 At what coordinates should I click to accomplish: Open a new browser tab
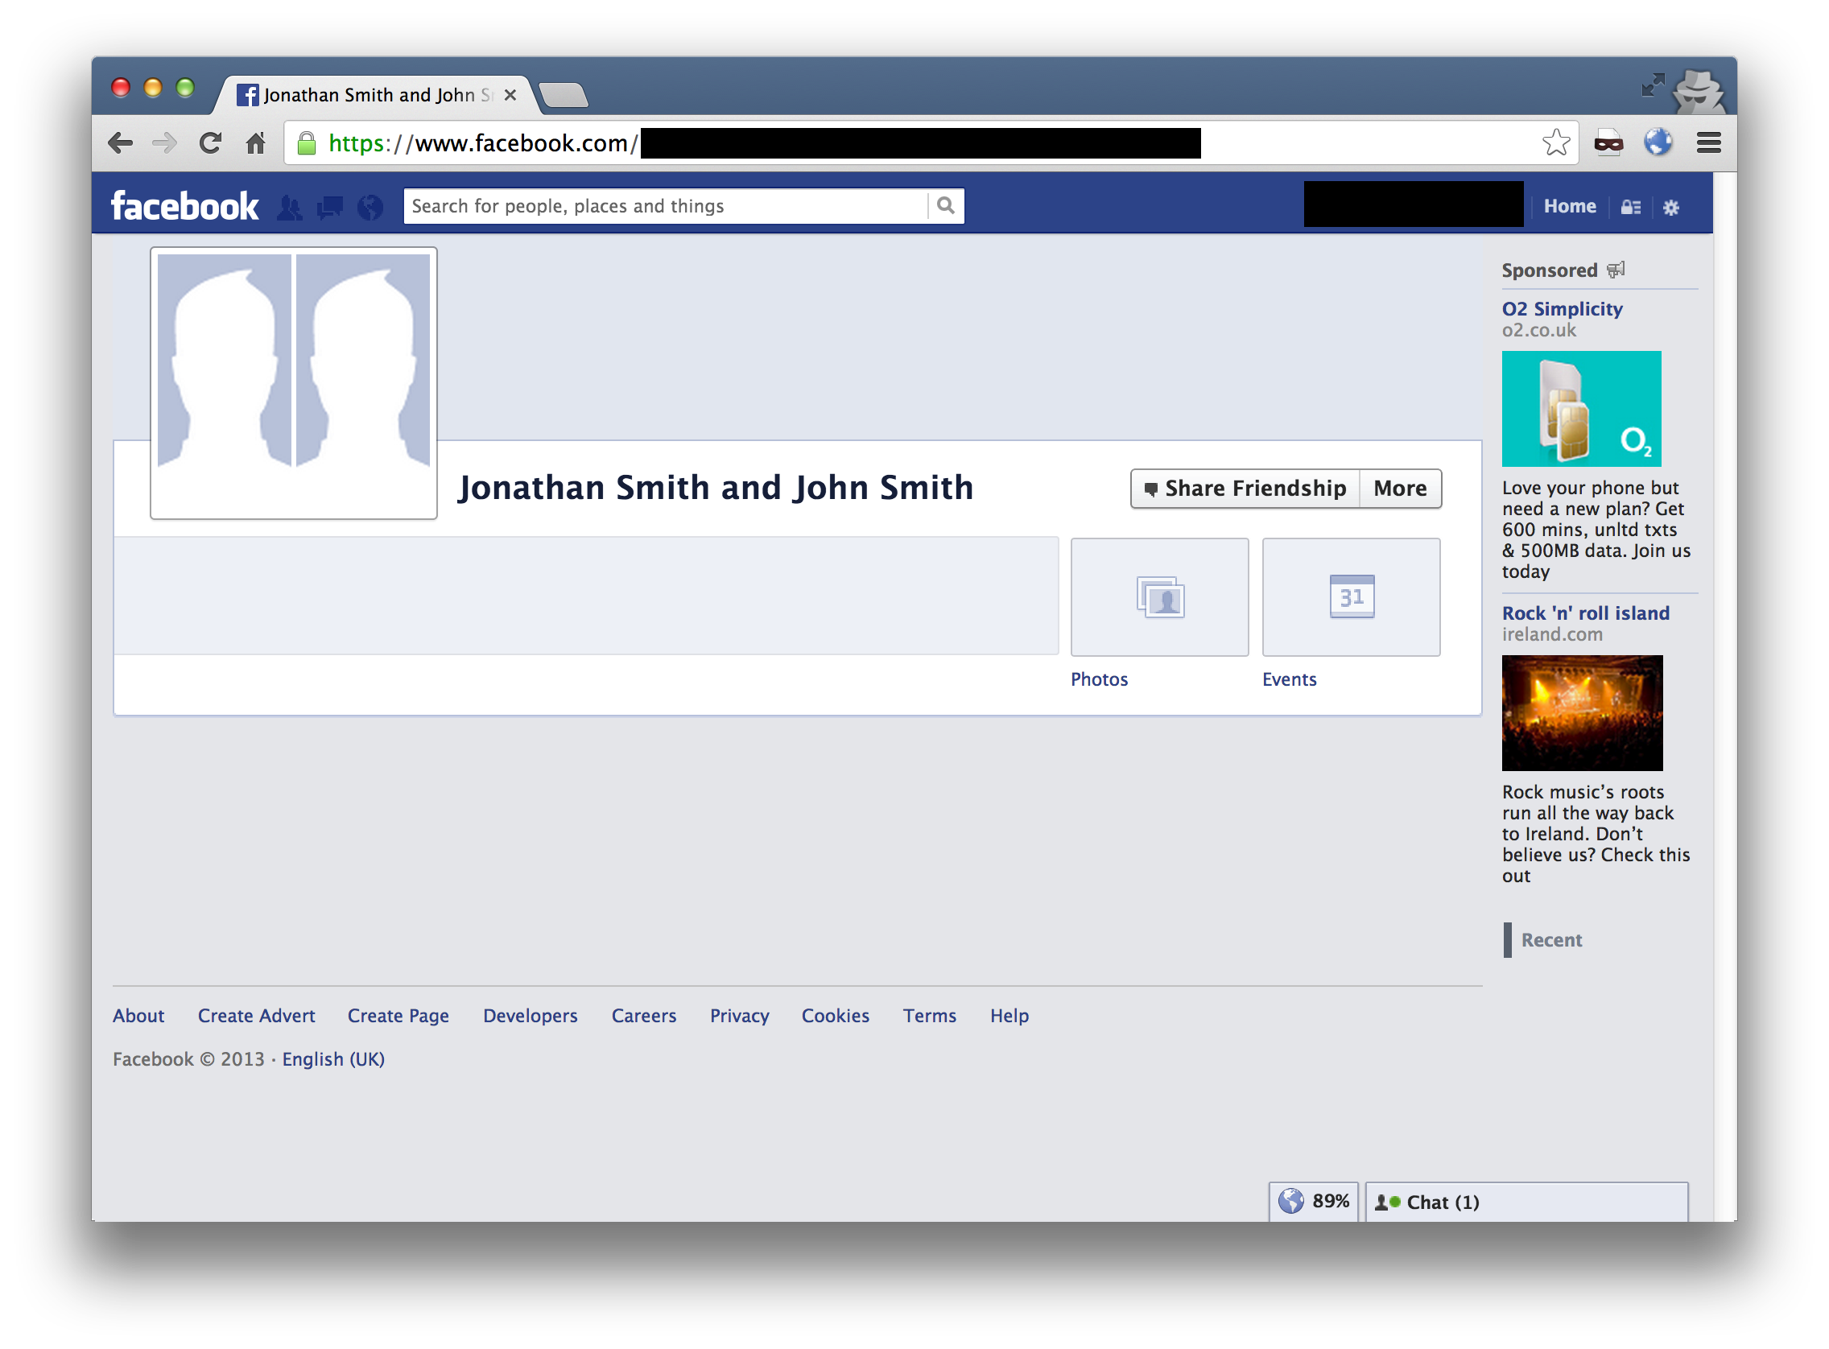(x=564, y=96)
